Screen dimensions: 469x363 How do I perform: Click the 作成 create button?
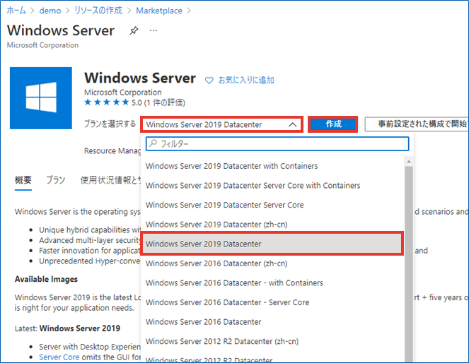pyautogui.click(x=333, y=124)
